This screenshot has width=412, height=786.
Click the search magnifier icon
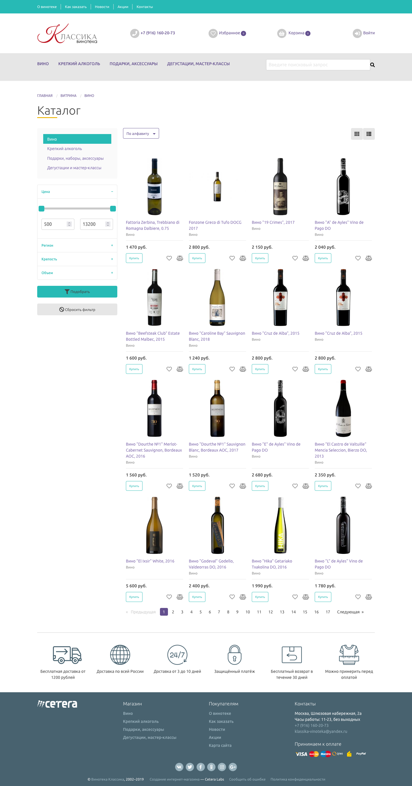tap(372, 65)
